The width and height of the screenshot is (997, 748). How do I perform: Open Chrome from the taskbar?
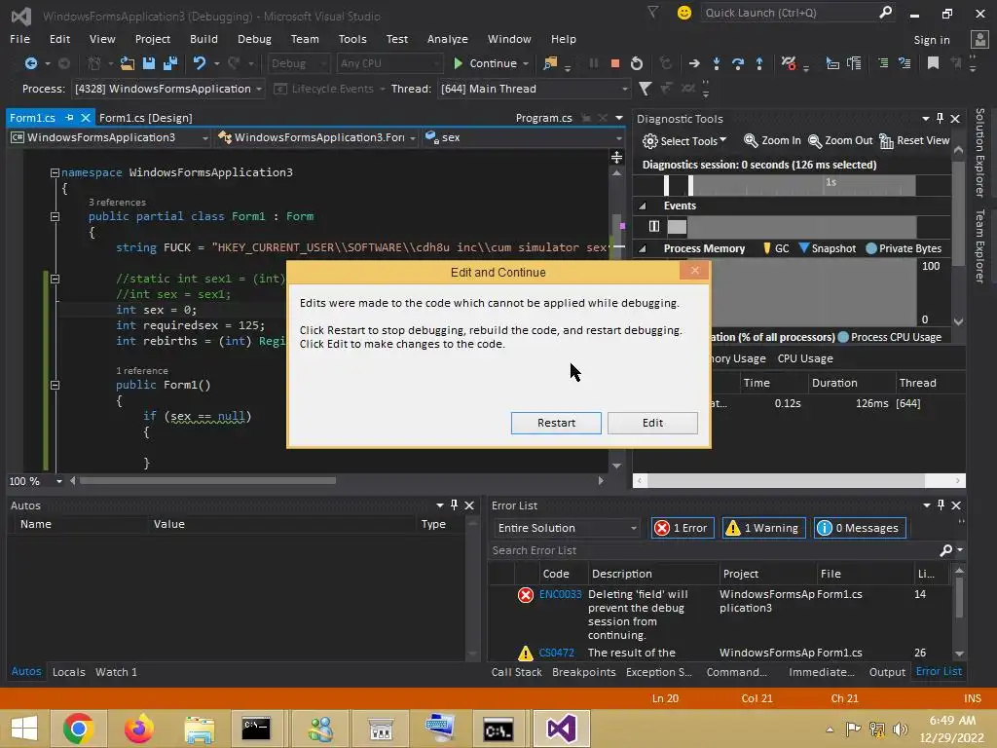click(x=79, y=729)
